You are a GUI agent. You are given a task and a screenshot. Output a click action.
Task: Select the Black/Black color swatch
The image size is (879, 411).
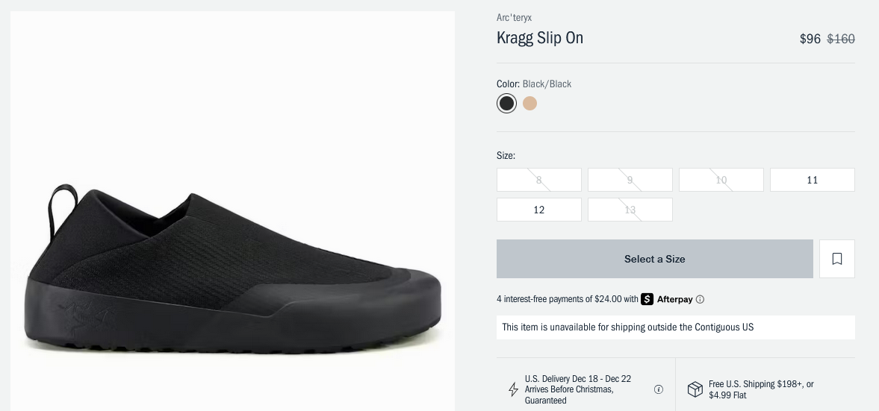[506, 104]
